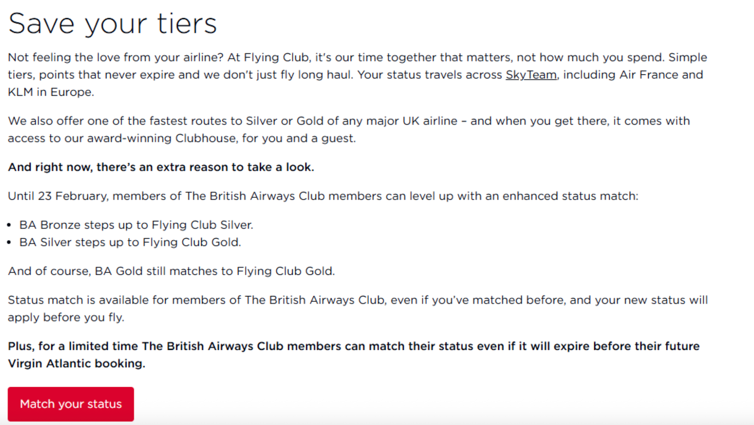
Task: Select the BA Bronze steps up bullet text
Action: click(136, 225)
